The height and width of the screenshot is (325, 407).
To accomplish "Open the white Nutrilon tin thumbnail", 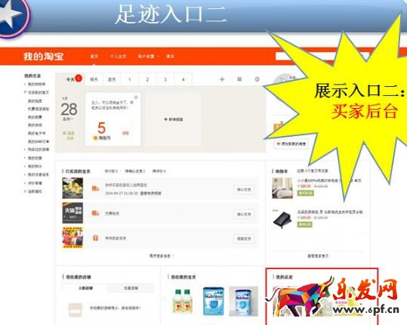I will tap(243, 302).
